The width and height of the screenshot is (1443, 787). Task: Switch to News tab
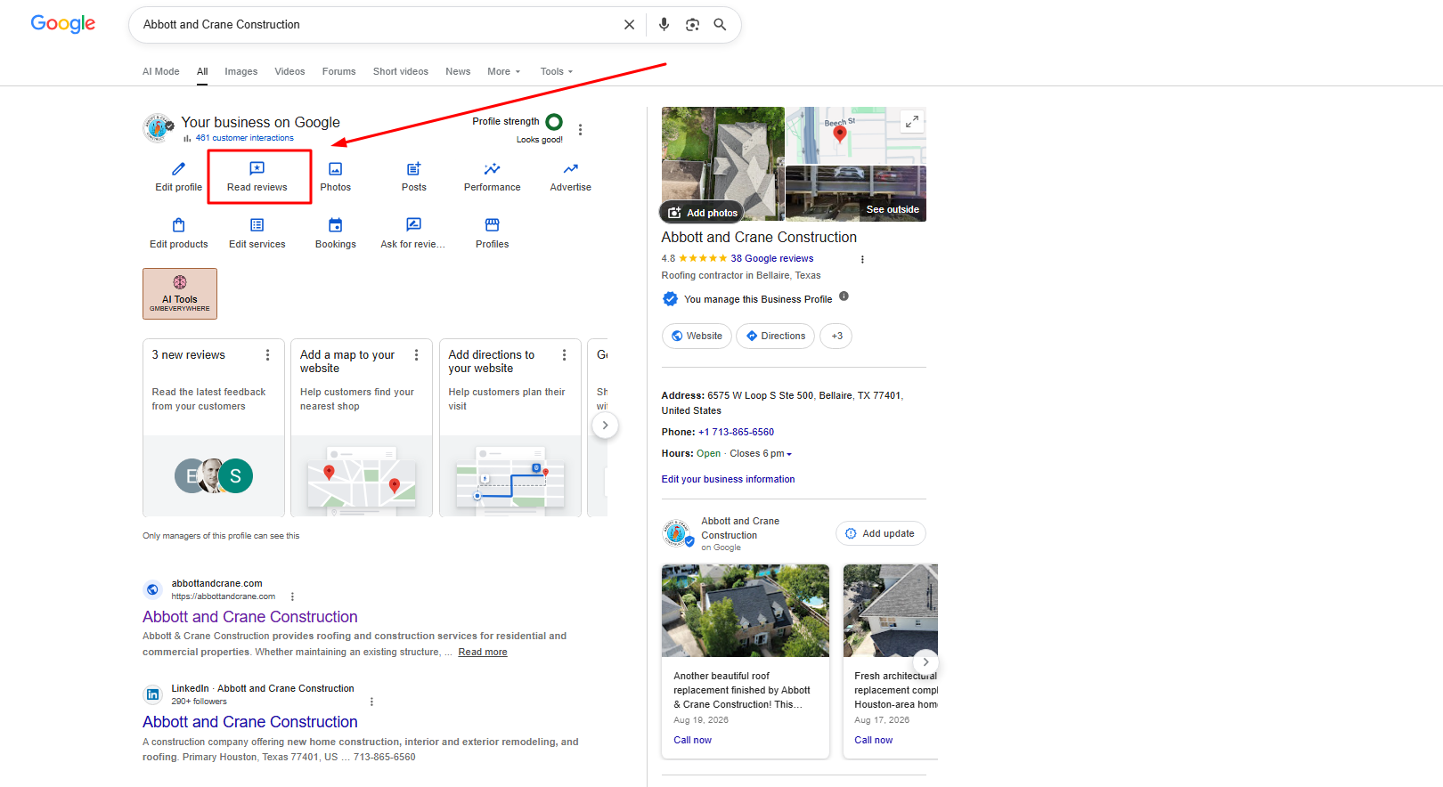[458, 71]
